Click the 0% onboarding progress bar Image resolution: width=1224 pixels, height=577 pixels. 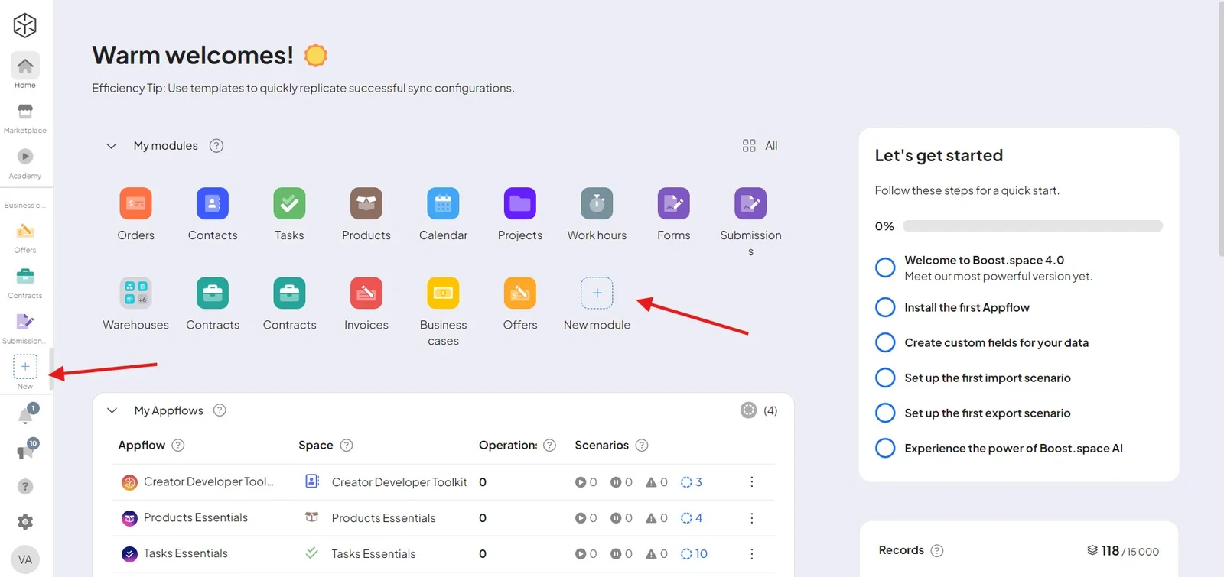coord(1033,226)
